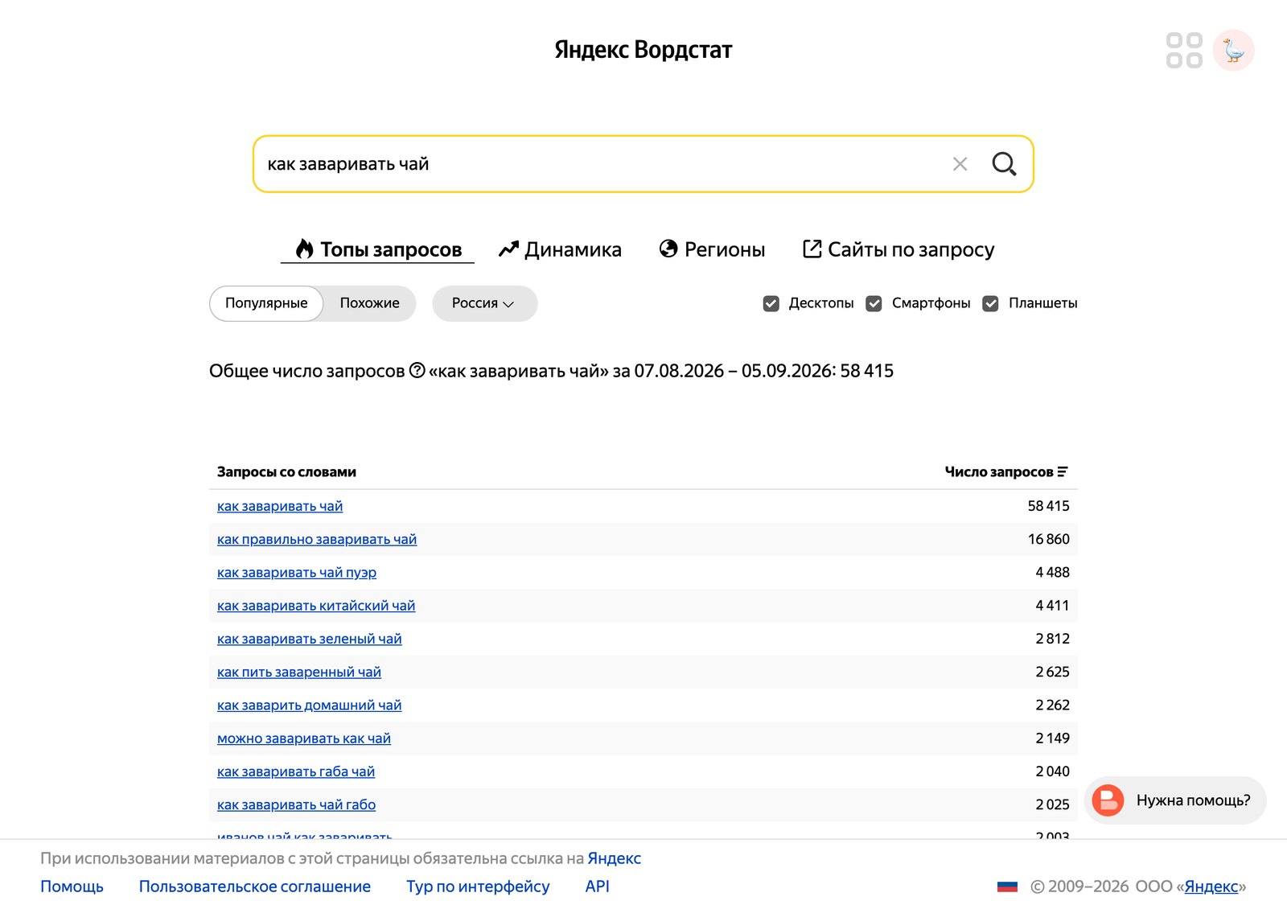1287x905 pixels.
Task: Click the 16 860 count value
Action: click(x=1049, y=539)
